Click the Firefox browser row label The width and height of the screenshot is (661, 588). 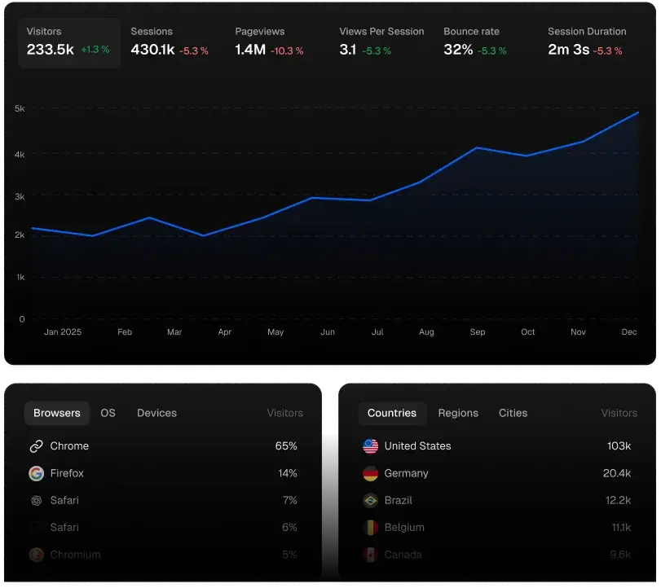67,473
